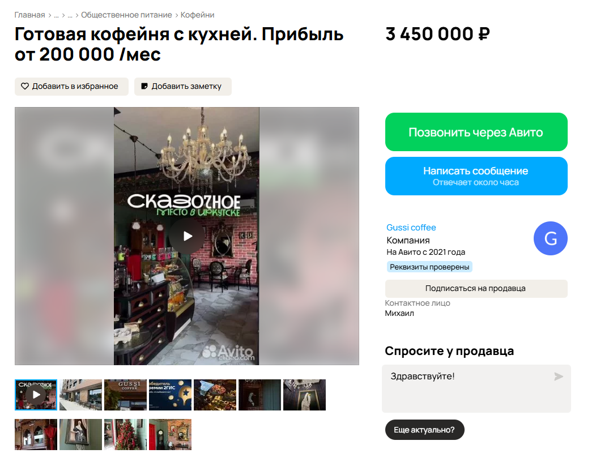
Task: Open the 2ГИС award thumbnail
Action: pyautogui.click(x=170, y=395)
